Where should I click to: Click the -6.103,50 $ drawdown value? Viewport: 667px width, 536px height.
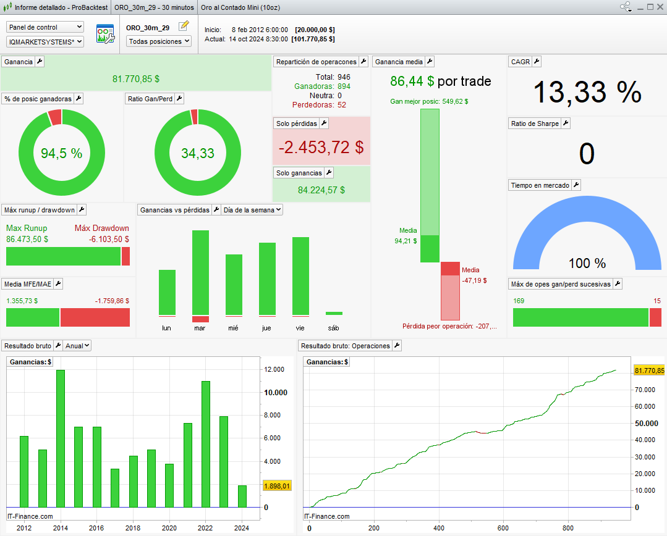click(x=109, y=240)
